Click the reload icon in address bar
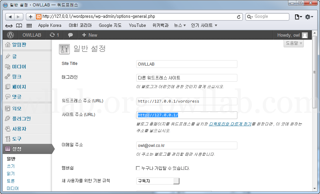The width and height of the screenshot is (320, 194). (x=239, y=17)
